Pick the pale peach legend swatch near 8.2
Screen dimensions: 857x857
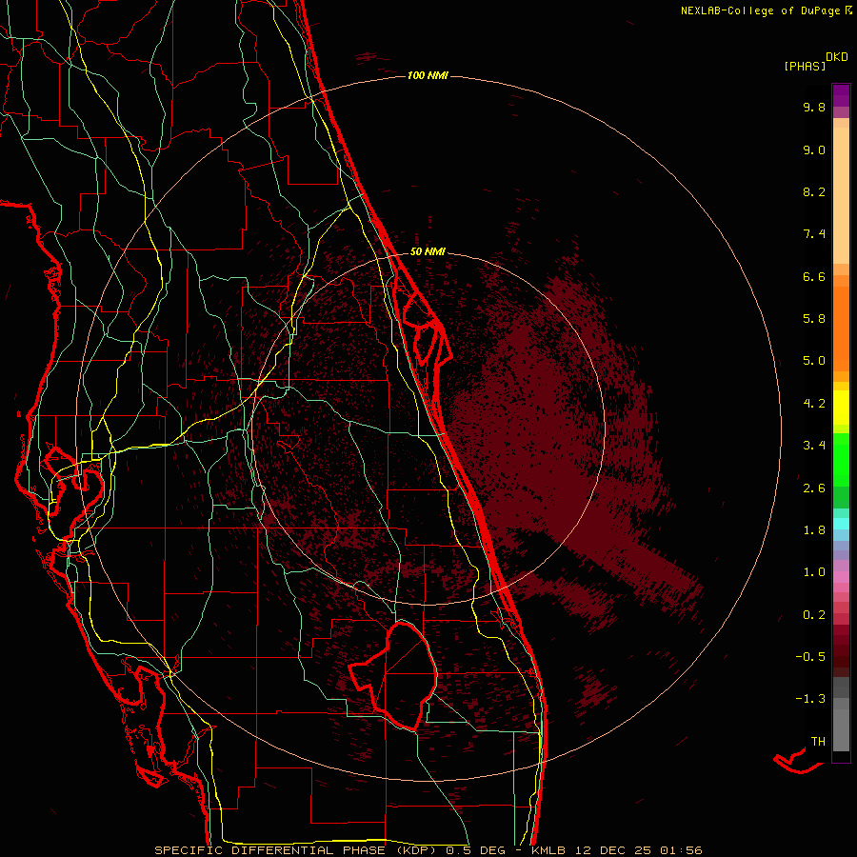click(841, 195)
